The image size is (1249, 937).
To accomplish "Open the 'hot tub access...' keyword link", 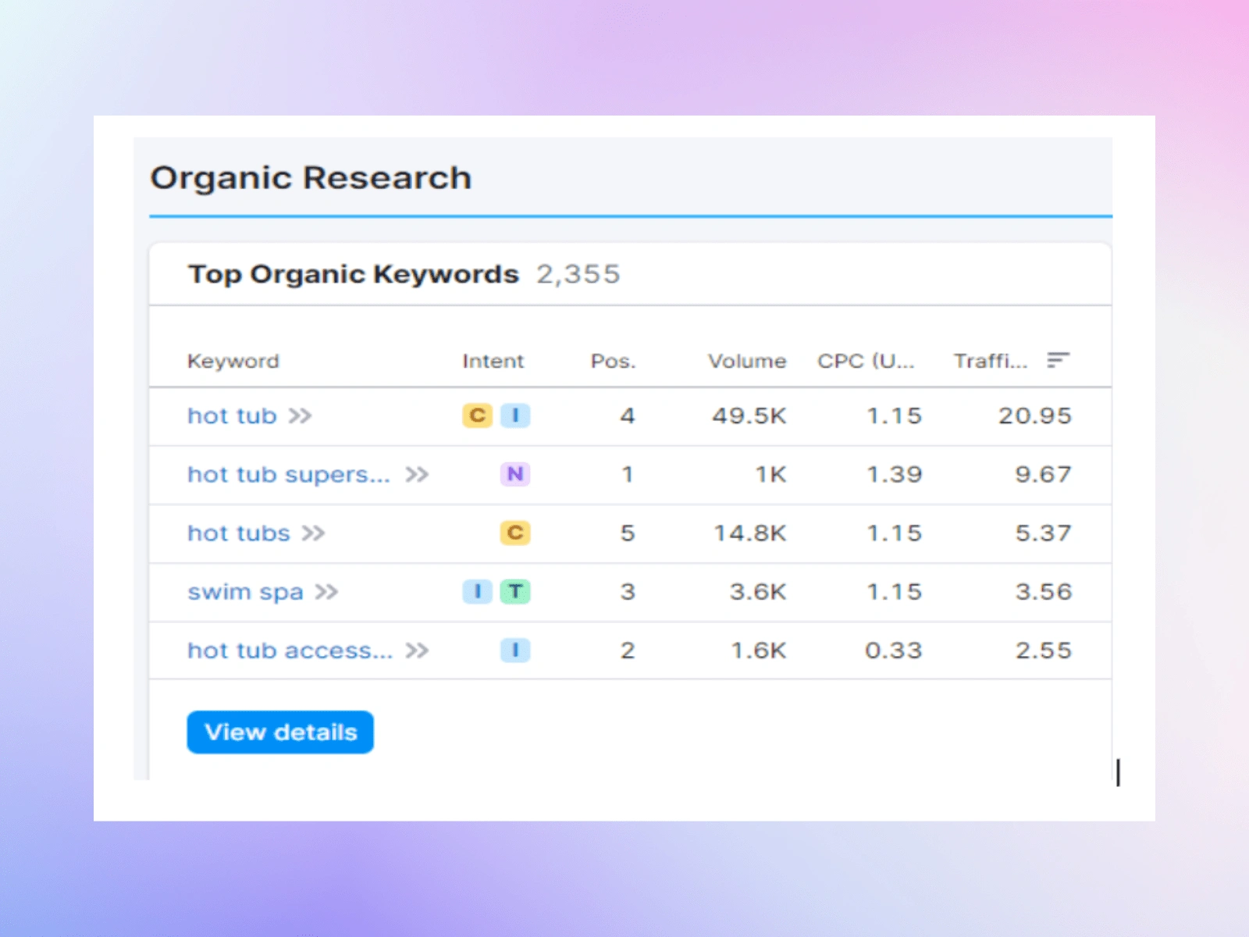I will click(290, 650).
